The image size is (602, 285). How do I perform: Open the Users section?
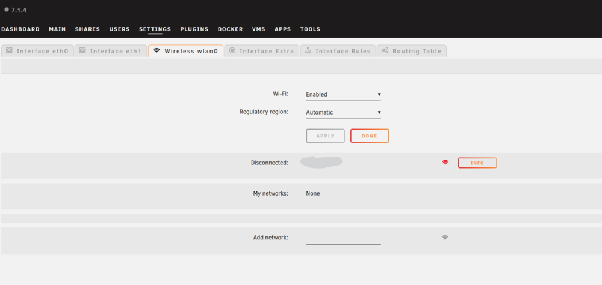pyautogui.click(x=119, y=29)
